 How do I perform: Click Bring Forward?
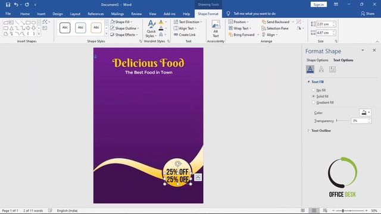tap(242, 34)
